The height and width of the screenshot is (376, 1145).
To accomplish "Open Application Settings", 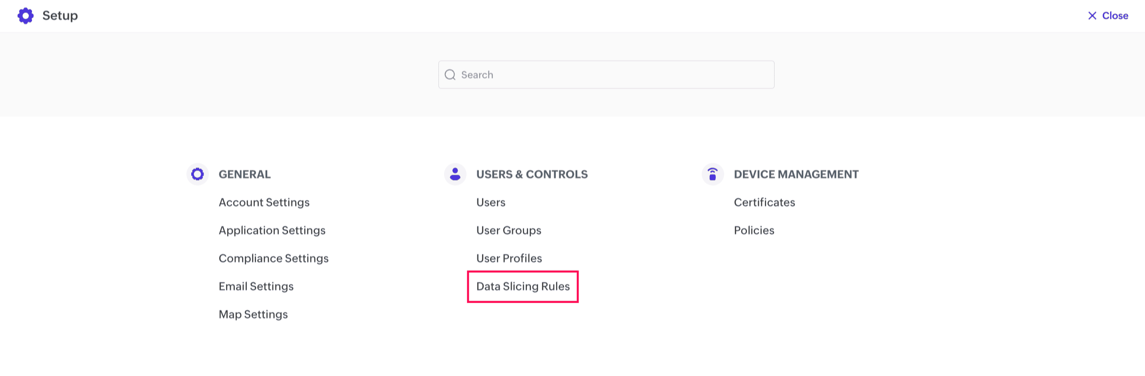I will pos(272,230).
